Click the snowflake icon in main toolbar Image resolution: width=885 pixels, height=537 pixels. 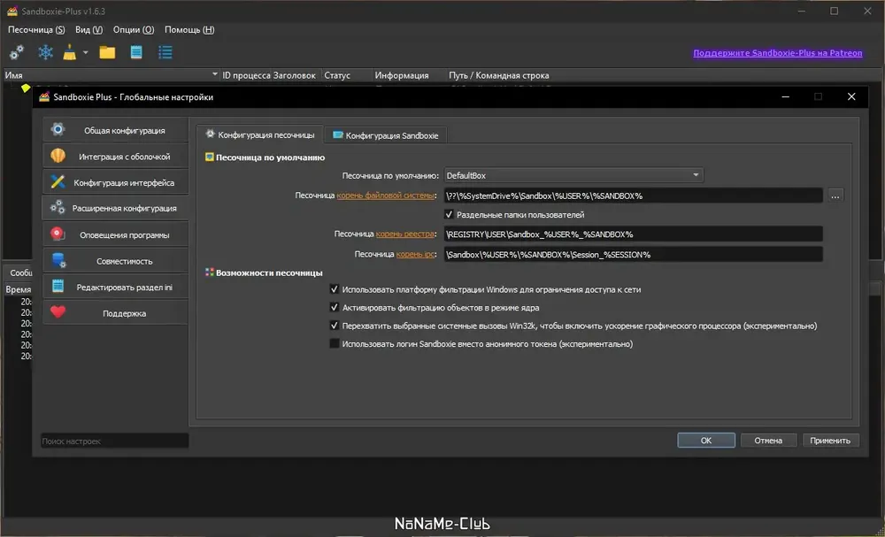(x=46, y=52)
